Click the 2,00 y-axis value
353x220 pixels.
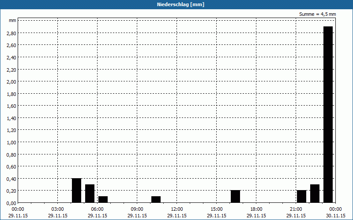[12, 82]
